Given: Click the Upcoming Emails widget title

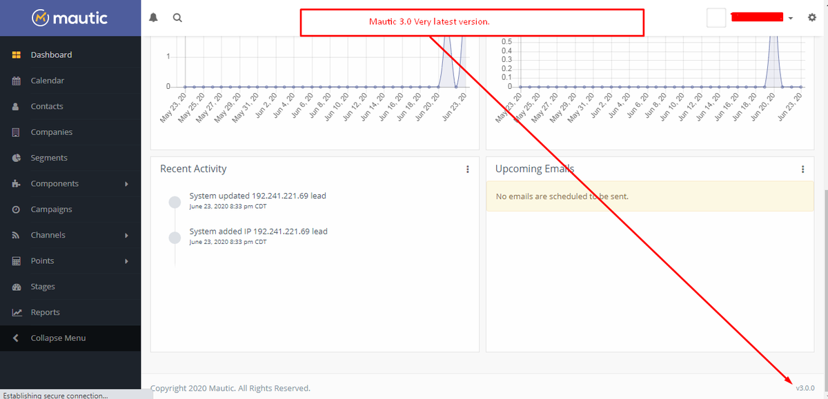Looking at the screenshot, I should tap(535, 169).
